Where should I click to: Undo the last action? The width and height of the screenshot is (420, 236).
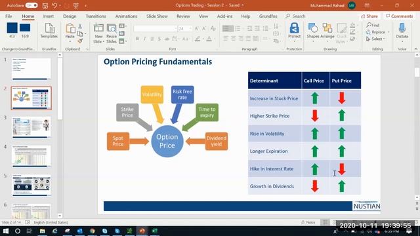tap(54, 5)
